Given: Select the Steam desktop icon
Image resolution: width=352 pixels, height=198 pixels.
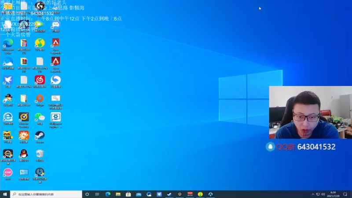Looking at the screenshot, I should tap(40, 137).
